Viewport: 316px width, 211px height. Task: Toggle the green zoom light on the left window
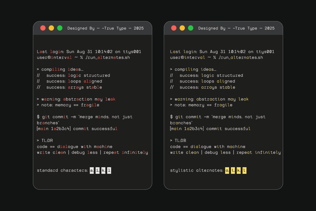coord(60,28)
